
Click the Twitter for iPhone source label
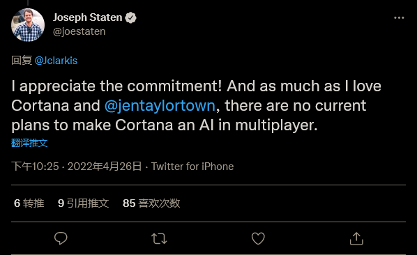(x=192, y=167)
